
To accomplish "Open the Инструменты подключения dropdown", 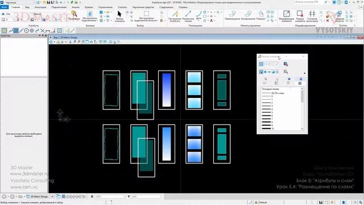I will tap(90, 16).
